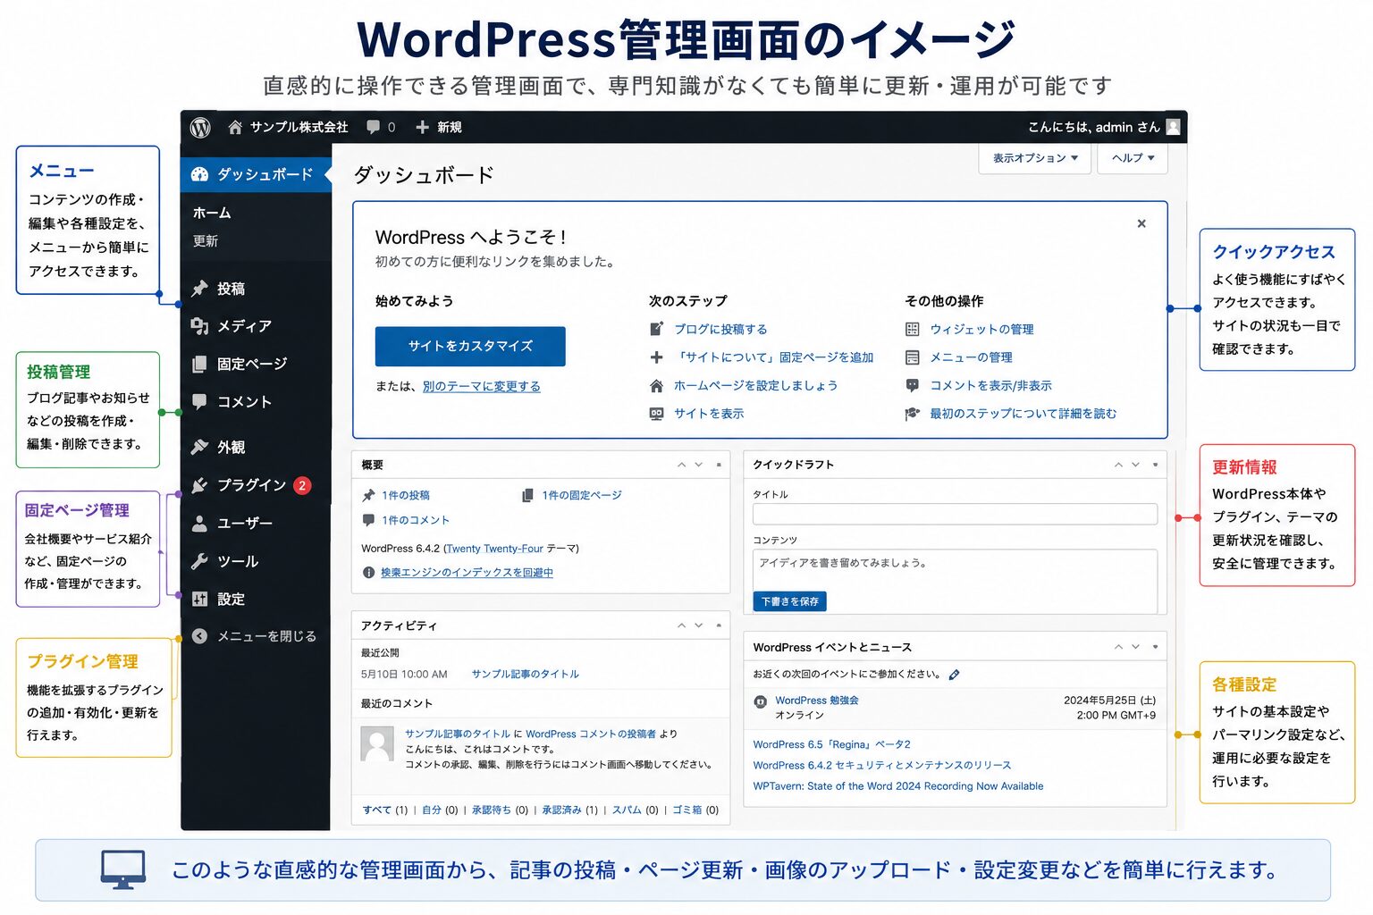Click the screen icon beside サイトを表示
The image size is (1373, 915).
656,414
